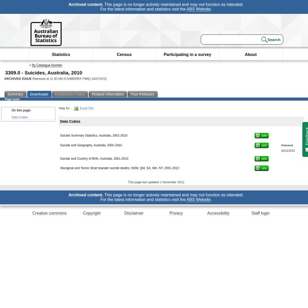The height and width of the screenshot is (308, 308).
Task: Open the Creative commons footer link
Action: tap(49, 213)
